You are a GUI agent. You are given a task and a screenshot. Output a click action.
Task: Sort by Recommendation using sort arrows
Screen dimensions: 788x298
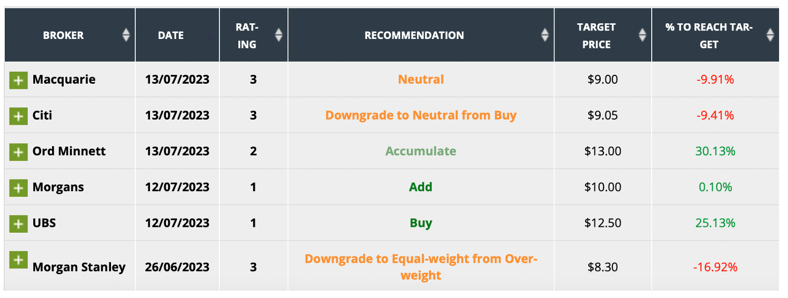click(545, 35)
